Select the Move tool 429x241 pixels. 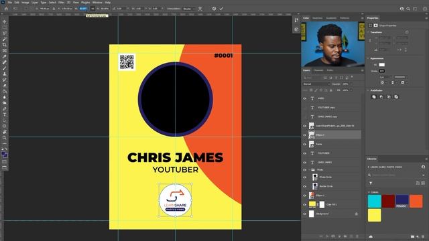pyautogui.click(x=5, y=21)
